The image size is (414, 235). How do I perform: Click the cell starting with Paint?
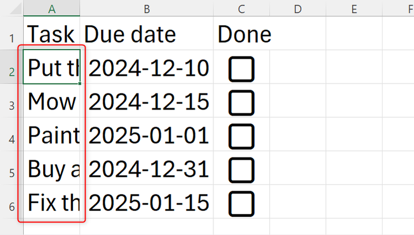point(51,135)
